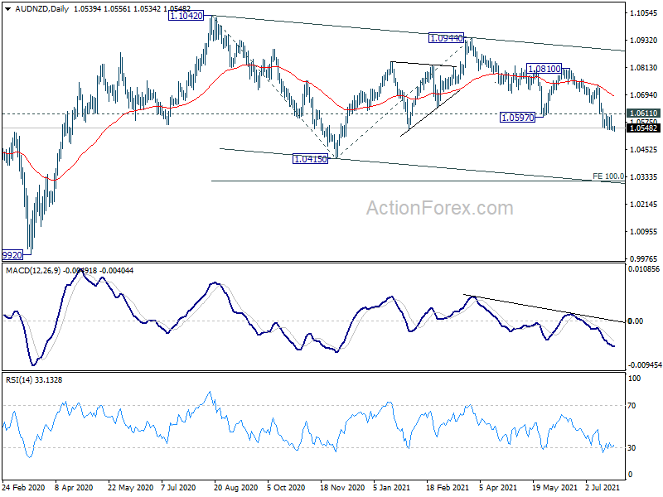Click the 24 Feb 2020 date marker
The image size is (663, 497).
click(23, 487)
